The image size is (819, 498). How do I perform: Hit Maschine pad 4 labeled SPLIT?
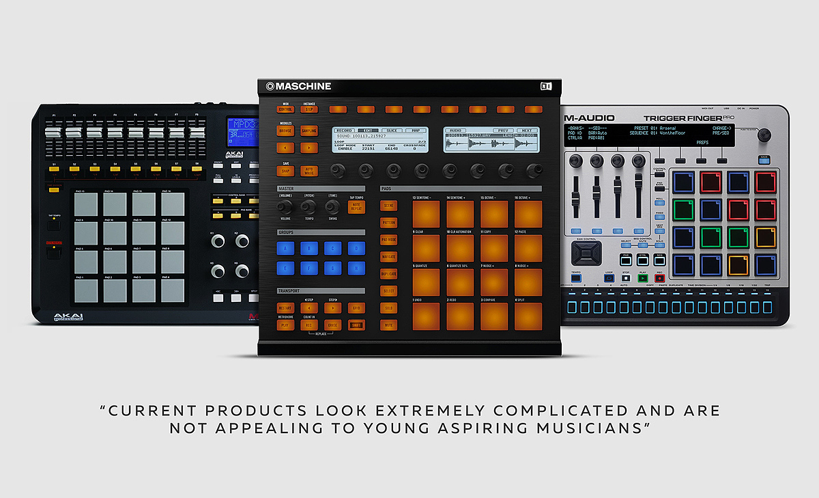click(x=528, y=316)
